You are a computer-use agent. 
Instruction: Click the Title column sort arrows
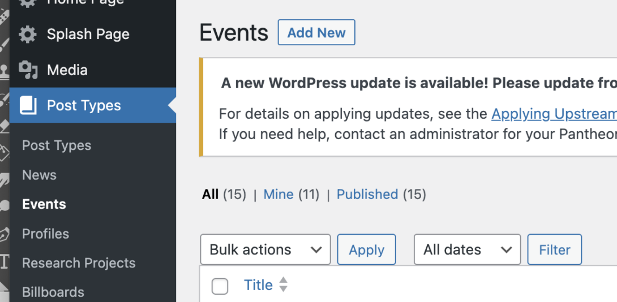[x=284, y=284]
